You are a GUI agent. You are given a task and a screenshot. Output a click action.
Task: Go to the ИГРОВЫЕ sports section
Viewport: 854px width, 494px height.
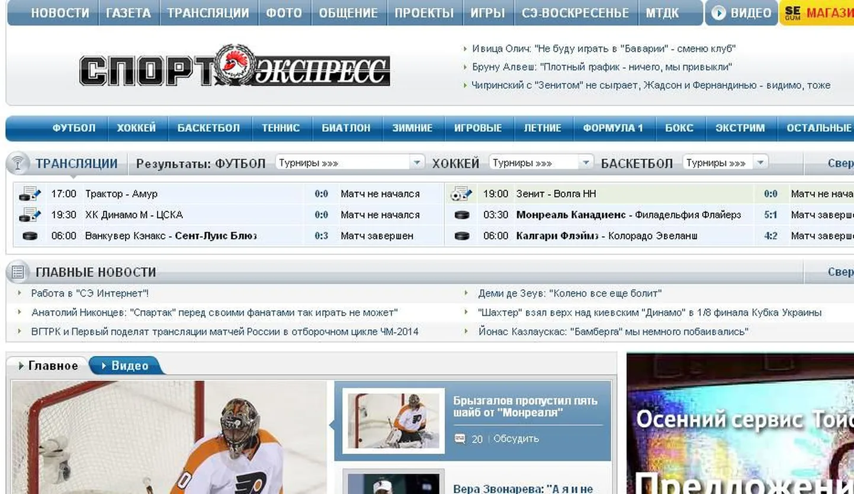click(x=478, y=128)
